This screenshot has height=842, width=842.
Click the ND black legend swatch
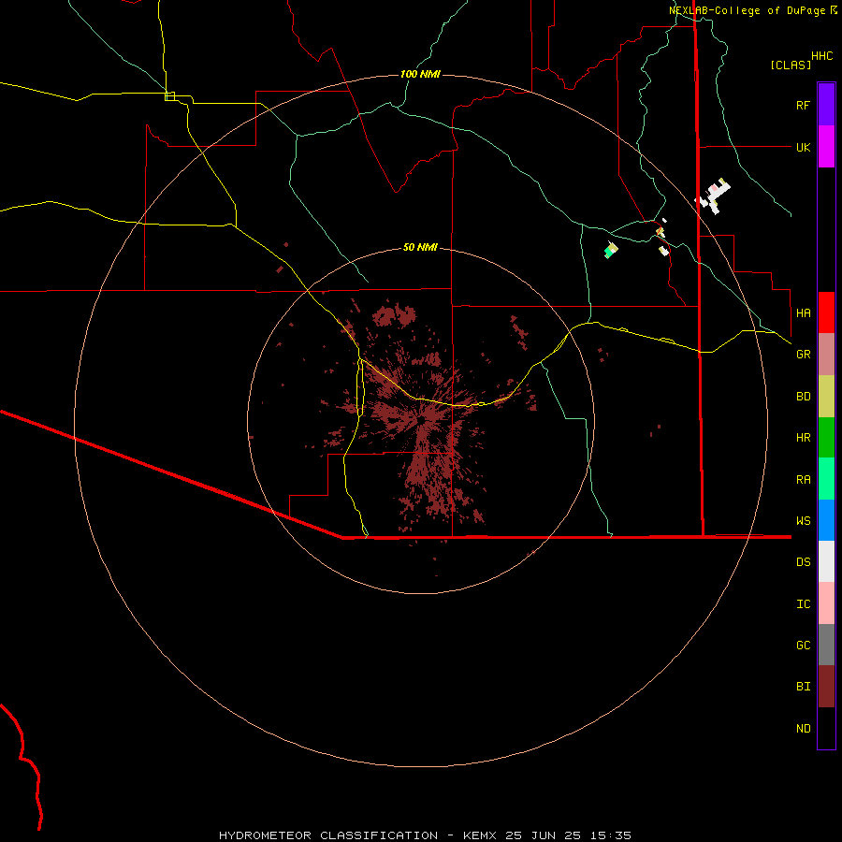point(826,728)
